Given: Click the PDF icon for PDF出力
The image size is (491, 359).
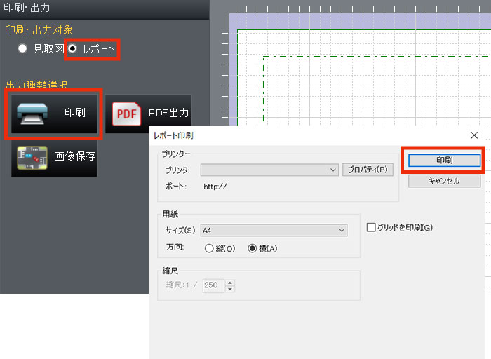Looking at the screenshot, I should coord(126,114).
